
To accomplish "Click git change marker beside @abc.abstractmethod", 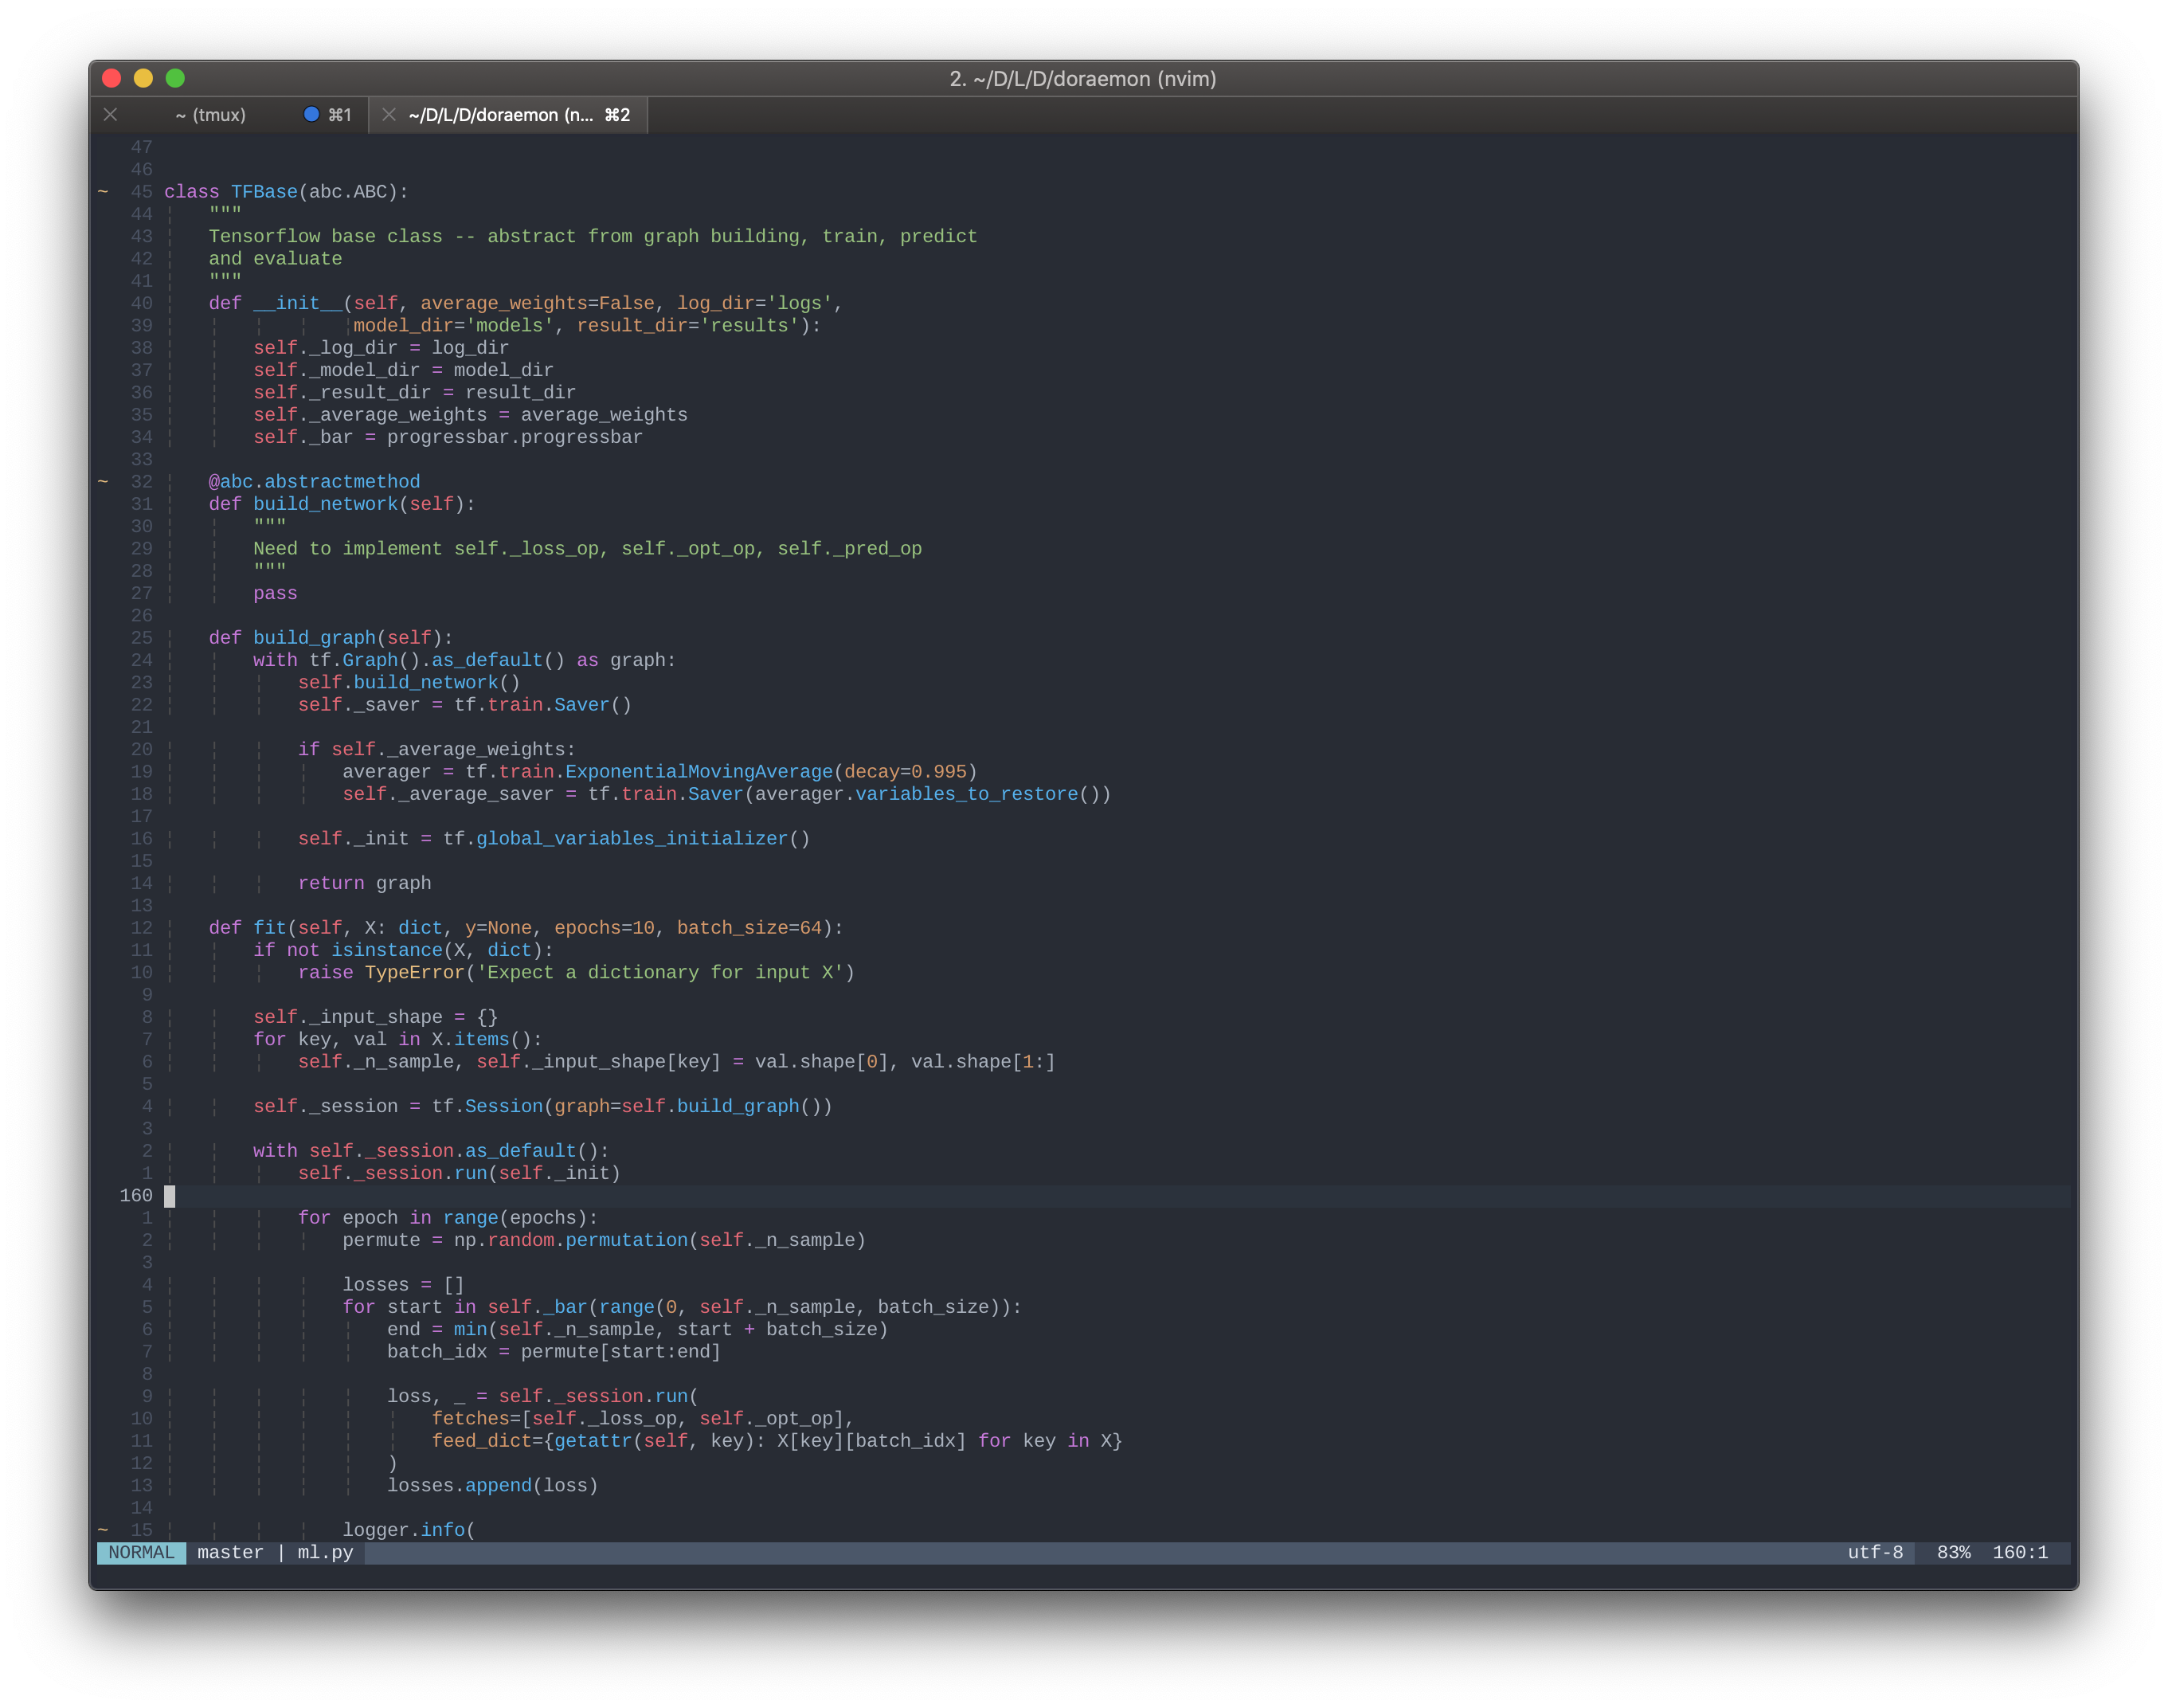I will [103, 482].
